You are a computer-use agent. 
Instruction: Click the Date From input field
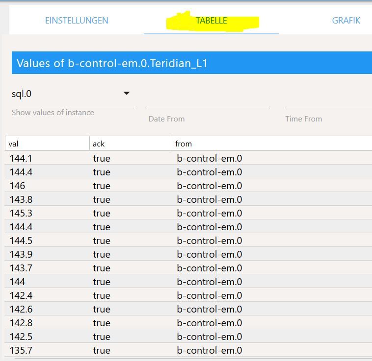[209, 102]
